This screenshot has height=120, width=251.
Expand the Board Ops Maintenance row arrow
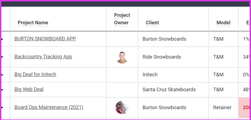pos(2,108)
